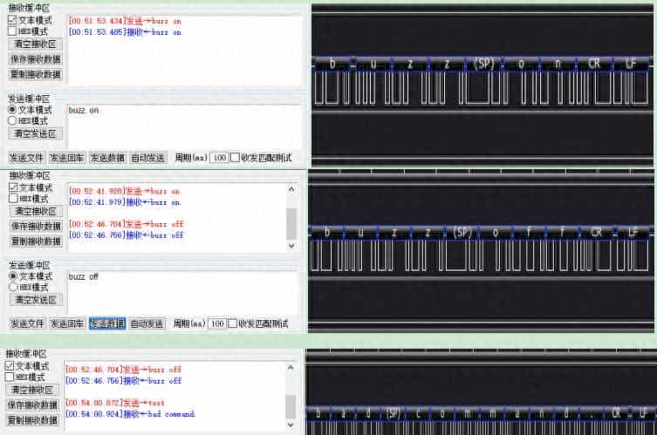Check HEX模式 checkbox beside the 00:51:53 receive log

coord(12,31)
